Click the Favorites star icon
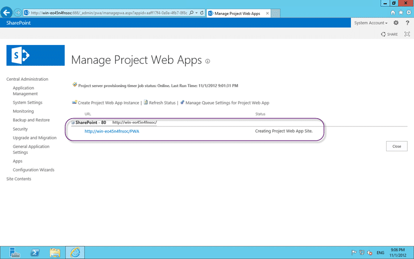 point(401,12)
